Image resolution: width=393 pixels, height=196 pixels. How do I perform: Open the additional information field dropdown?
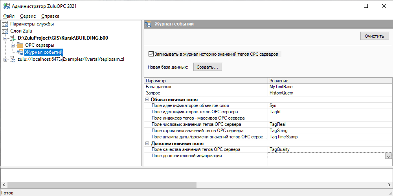pyautogui.click(x=388, y=156)
